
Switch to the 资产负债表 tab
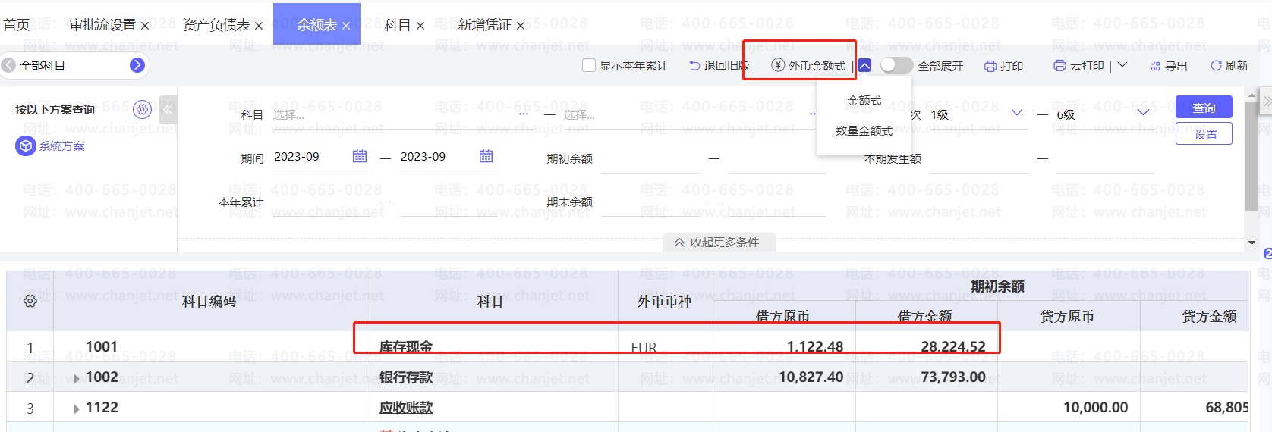point(216,25)
